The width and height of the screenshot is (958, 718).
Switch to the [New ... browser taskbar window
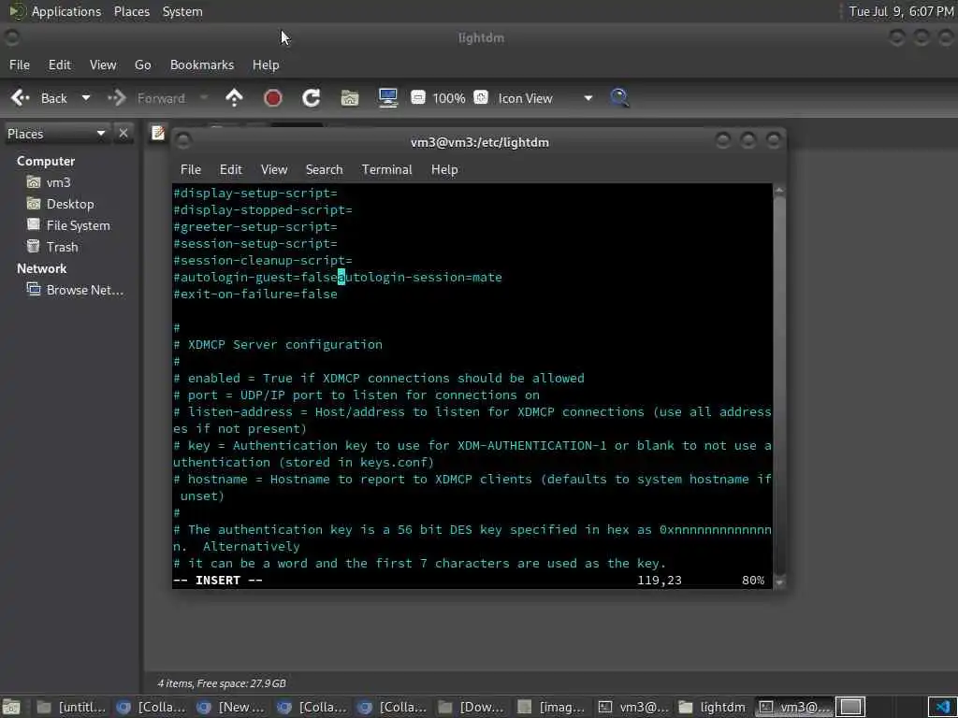(x=232, y=707)
